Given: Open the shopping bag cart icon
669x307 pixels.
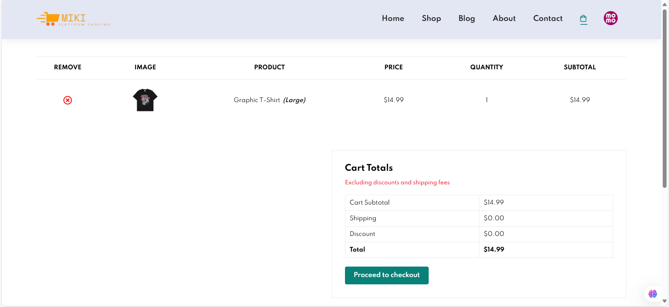Looking at the screenshot, I should 583,19.
